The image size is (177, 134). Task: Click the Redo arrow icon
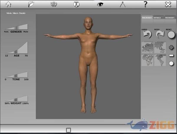pos(159,35)
